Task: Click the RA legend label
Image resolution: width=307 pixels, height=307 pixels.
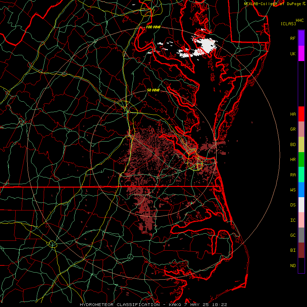Action: 293,175
